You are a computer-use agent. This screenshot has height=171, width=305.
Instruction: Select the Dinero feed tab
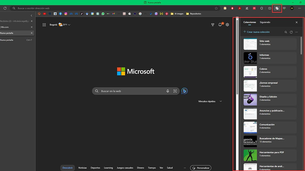(140, 168)
